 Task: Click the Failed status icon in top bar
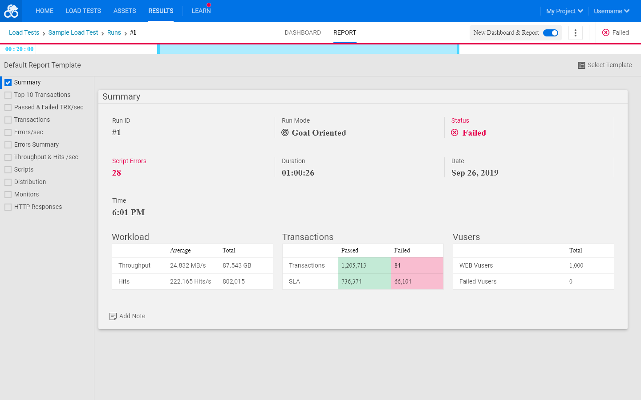click(606, 32)
